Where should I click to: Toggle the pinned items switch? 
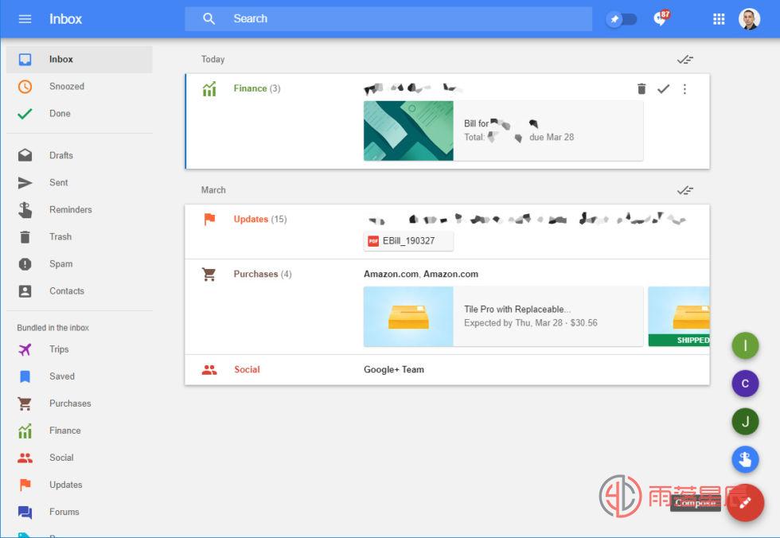622,19
